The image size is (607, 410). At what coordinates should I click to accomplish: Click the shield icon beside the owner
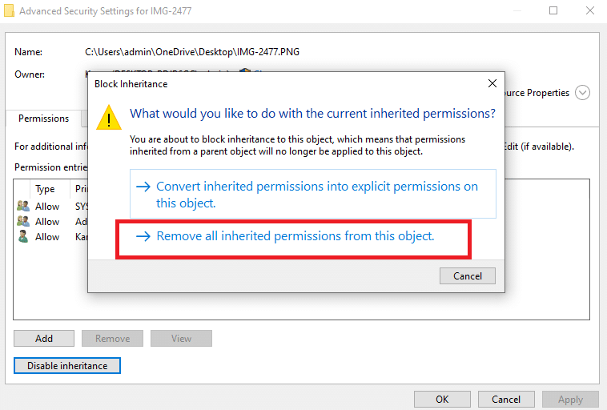[245, 70]
